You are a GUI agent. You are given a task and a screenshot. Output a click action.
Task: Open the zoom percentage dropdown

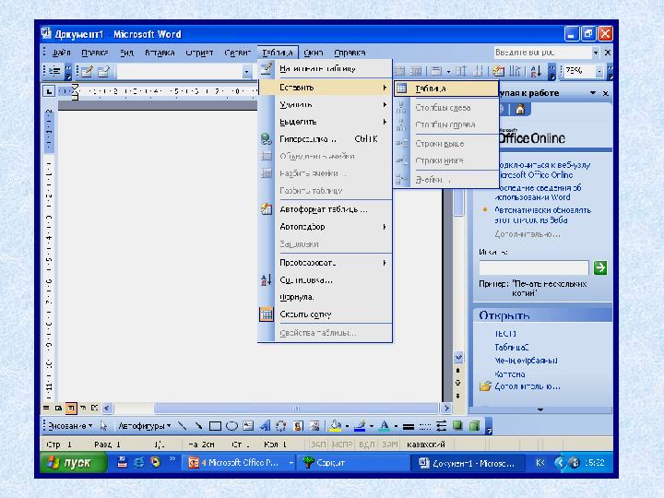599,71
